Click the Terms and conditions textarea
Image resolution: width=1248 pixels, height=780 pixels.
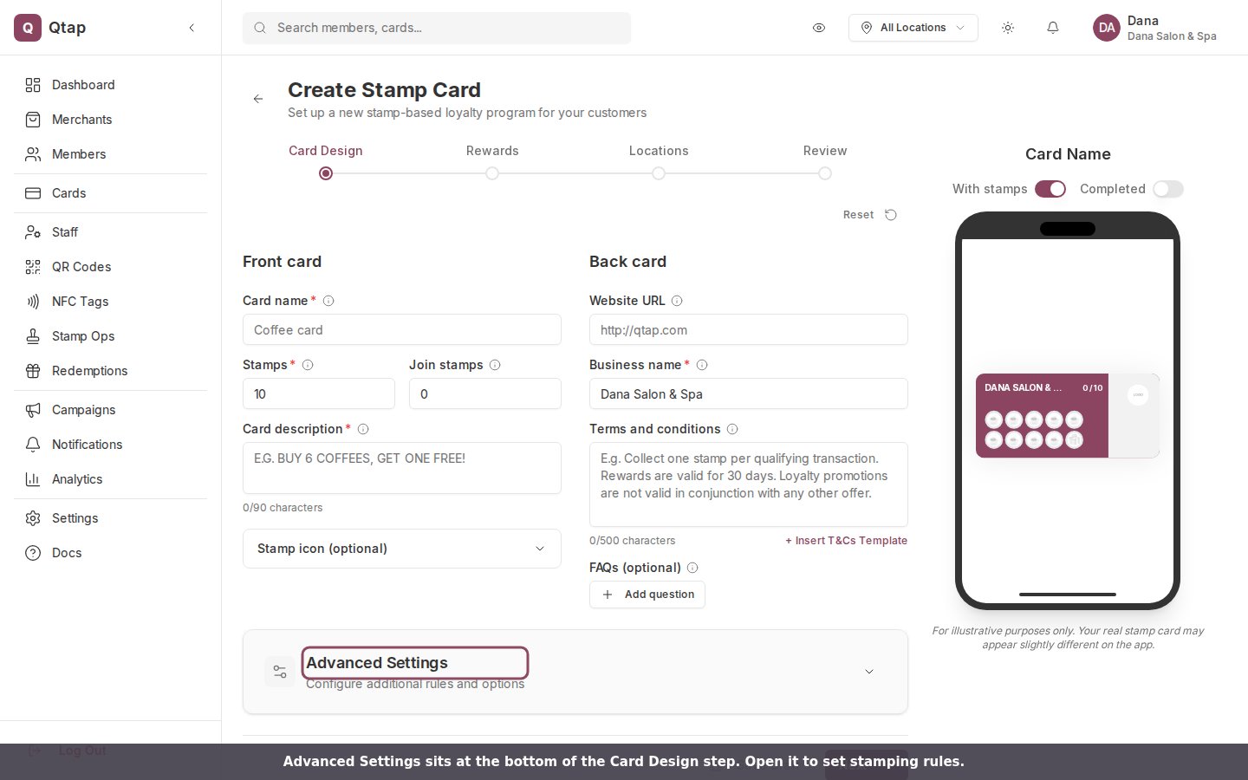pyautogui.click(x=749, y=484)
